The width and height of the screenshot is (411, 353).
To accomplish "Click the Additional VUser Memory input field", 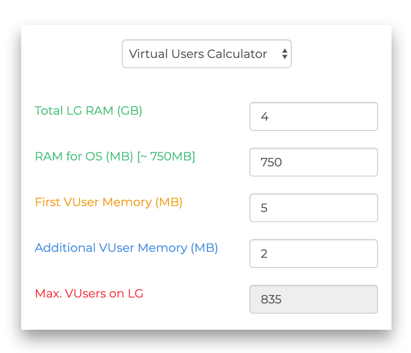I will [x=313, y=254].
